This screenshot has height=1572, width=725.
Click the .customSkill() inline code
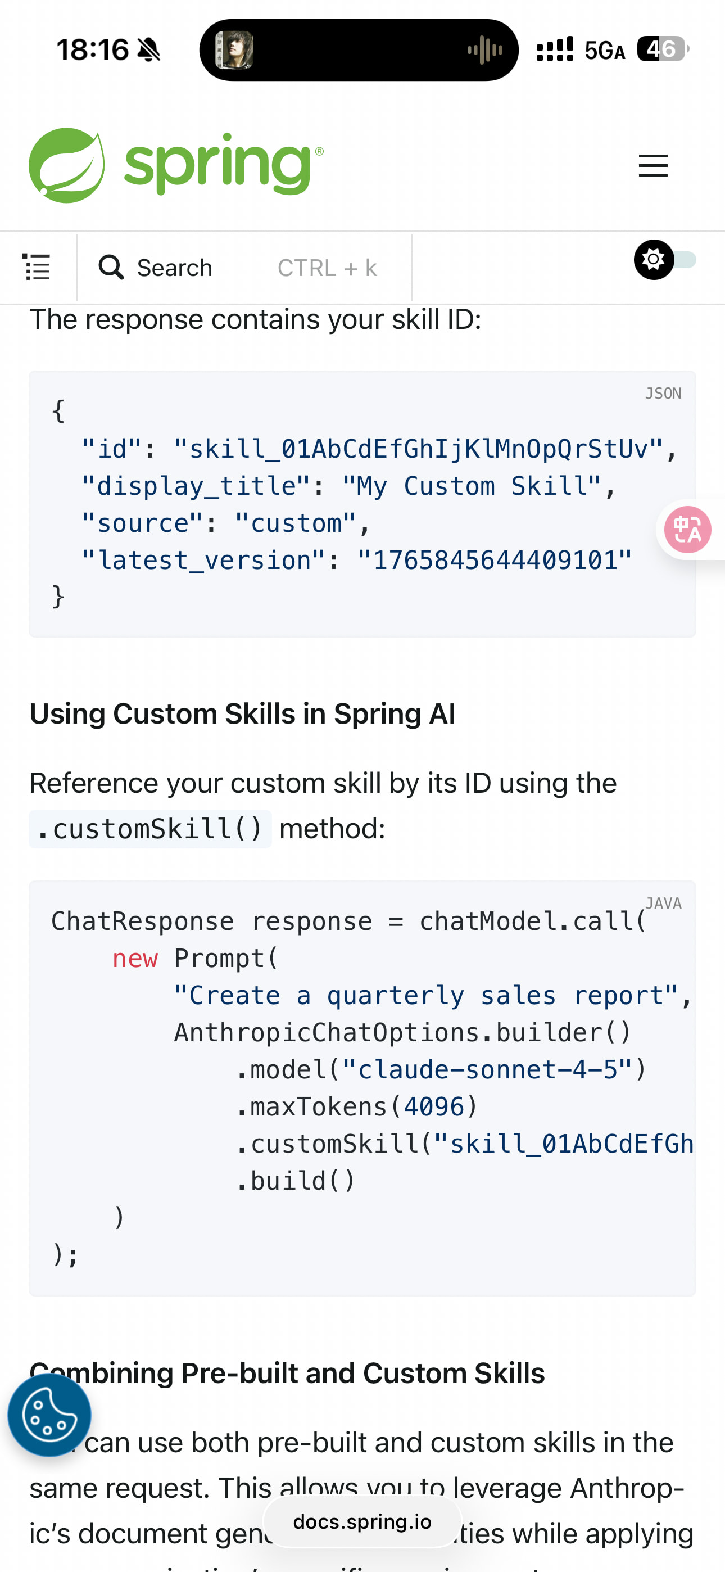150,829
